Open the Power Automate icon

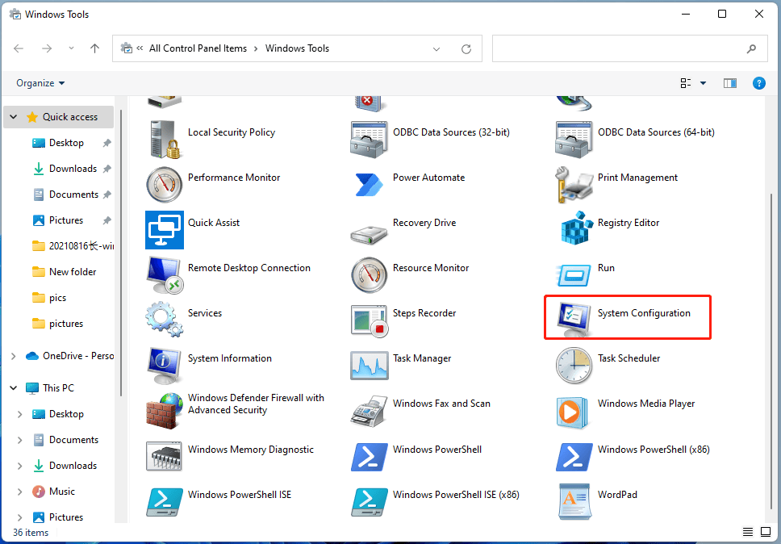pos(369,185)
